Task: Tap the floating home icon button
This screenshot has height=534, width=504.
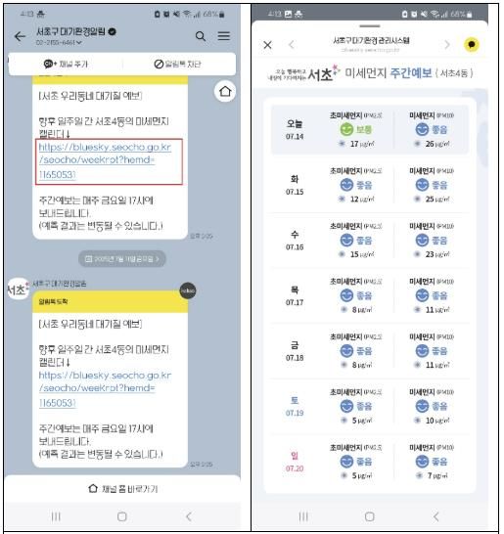Action: [x=225, y=91]
